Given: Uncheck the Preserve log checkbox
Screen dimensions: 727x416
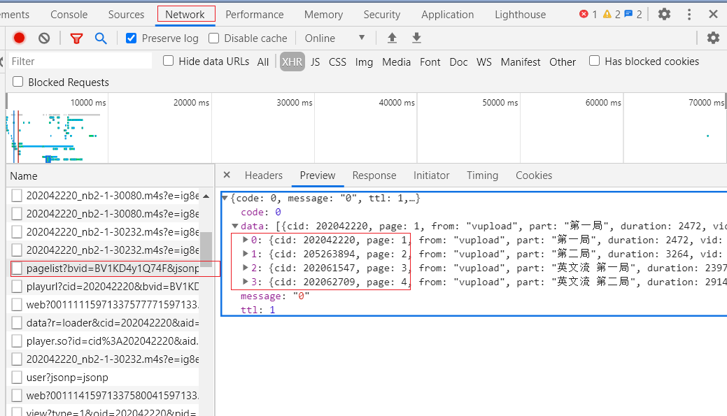Looking at the screenshot, I should (x=132, y=38).
